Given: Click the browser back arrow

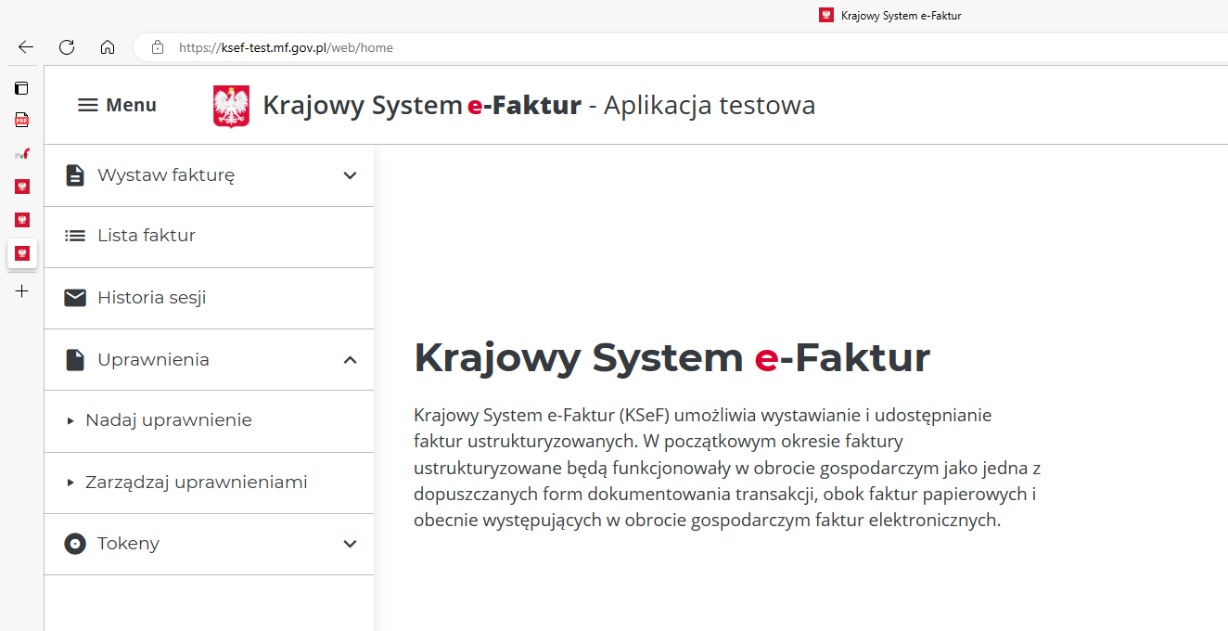Looking at the screenshot, I should 26,47.
